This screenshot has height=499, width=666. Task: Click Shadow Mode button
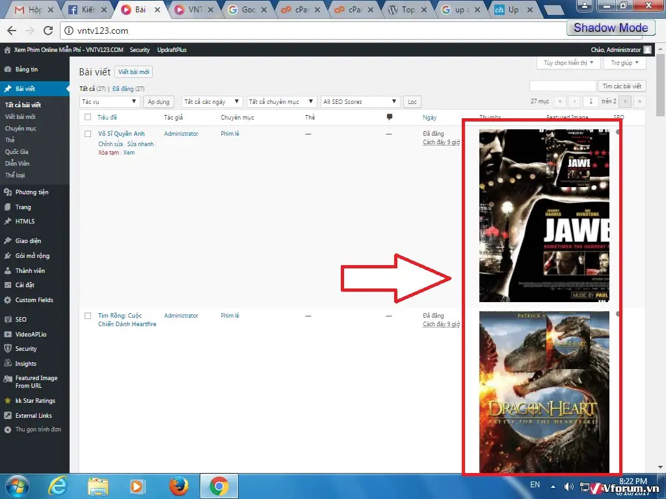point(610,27)
